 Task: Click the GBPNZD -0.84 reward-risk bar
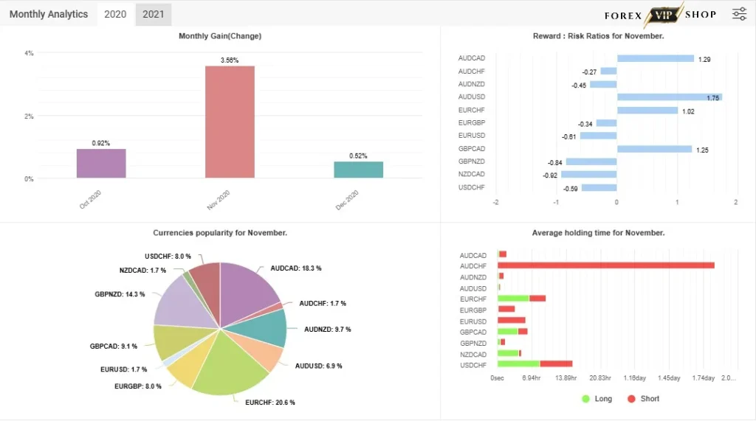[591, 162]
